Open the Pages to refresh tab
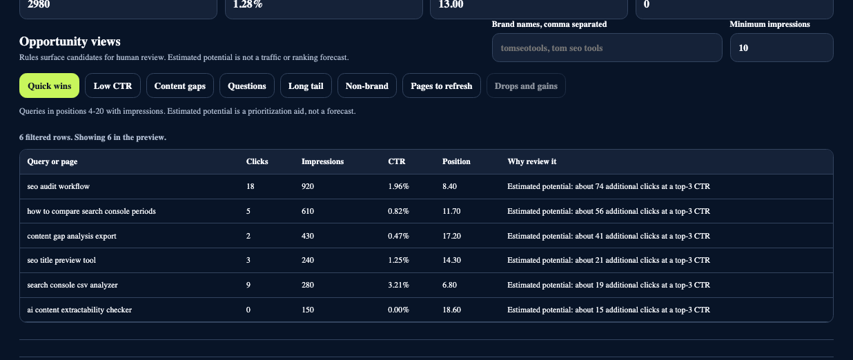Screen dimensions: 853x360 click(442, 86)
